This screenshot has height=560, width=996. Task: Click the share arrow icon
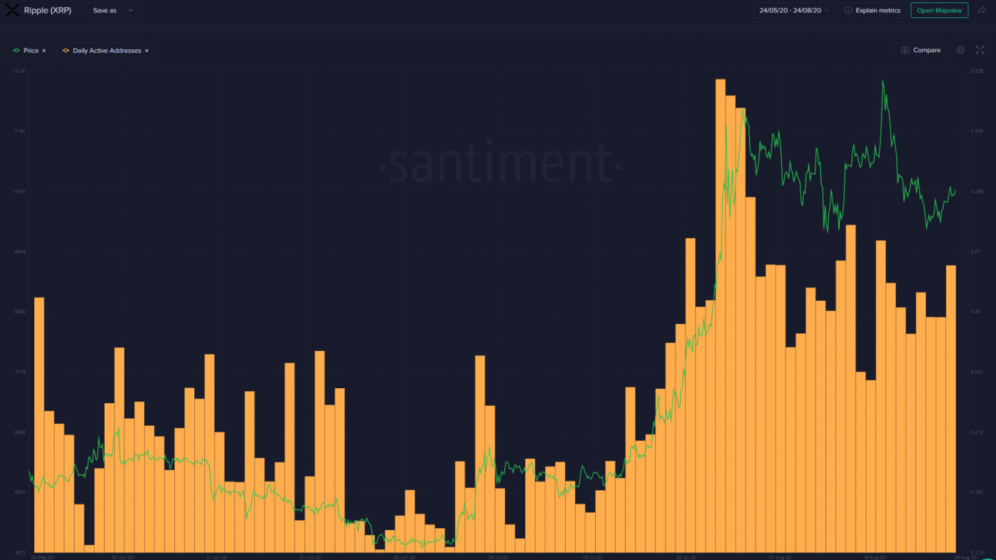coord(982,11)
